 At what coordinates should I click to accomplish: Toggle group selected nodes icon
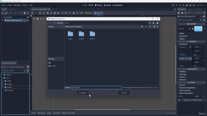point(77,13)
